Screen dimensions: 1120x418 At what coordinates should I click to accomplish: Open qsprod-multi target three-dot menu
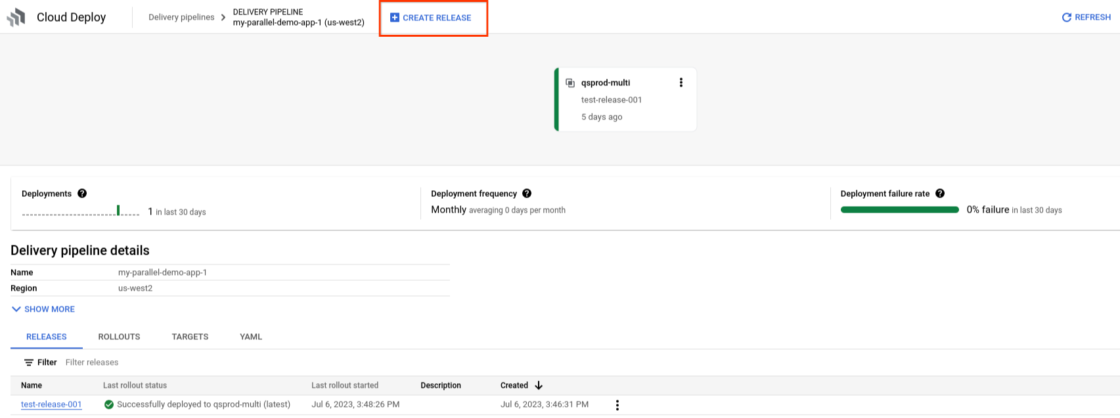tap(681, 83)
